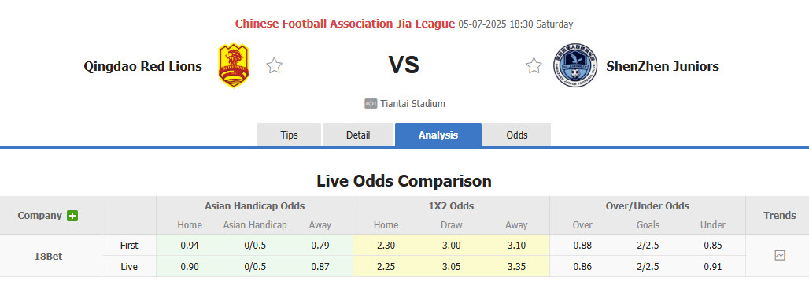Image resolution: width=809 pixels, height=285 pixels.
Task: Select the Analysis tab
Action: (x=438, y=135)
